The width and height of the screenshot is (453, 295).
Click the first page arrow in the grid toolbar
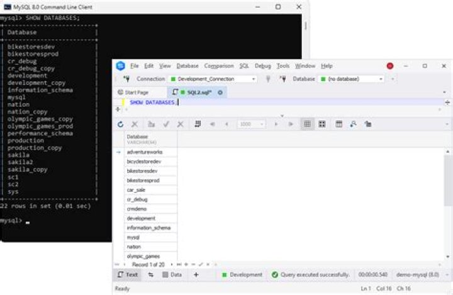tap(213, 125)
